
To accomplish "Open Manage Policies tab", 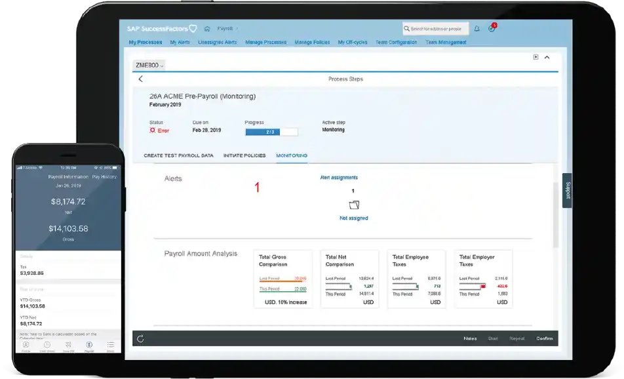I will coord(312,42).
